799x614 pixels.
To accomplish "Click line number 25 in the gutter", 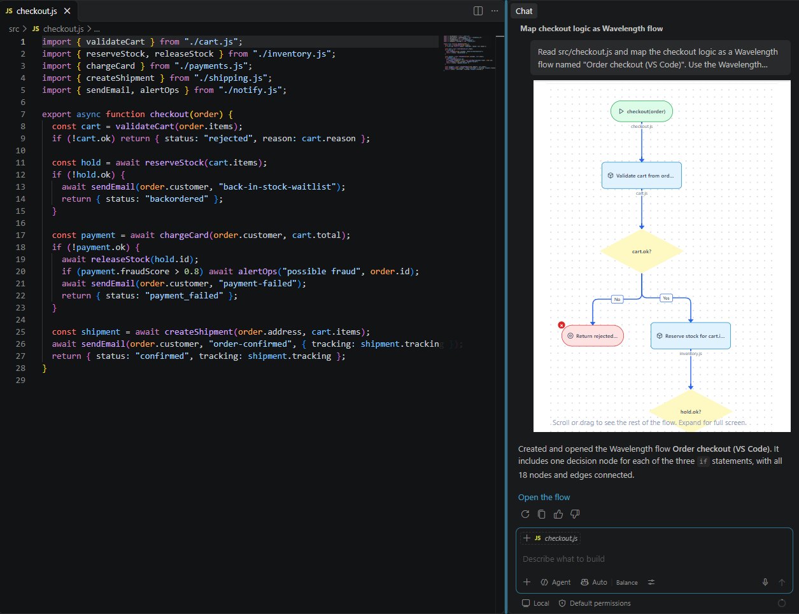I will 20,332.
